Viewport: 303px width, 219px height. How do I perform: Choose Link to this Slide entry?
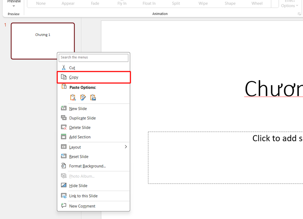point(94,196)
